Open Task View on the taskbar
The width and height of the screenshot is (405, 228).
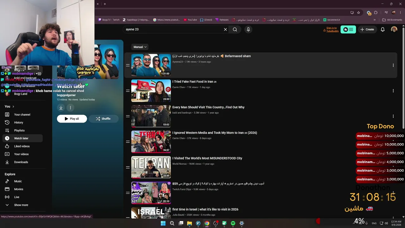click(x=181, y=223)
